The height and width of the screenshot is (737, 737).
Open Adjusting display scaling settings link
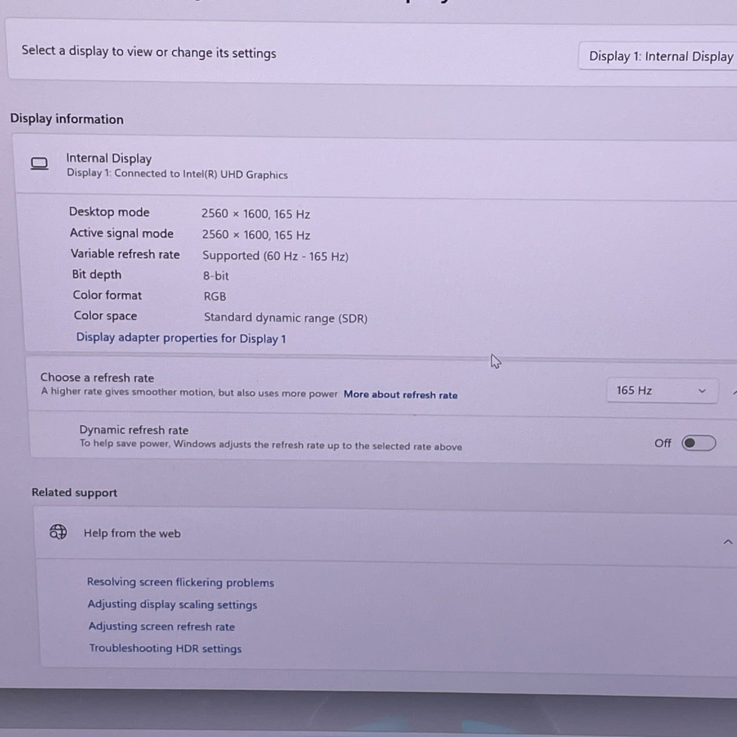(172, 604)
